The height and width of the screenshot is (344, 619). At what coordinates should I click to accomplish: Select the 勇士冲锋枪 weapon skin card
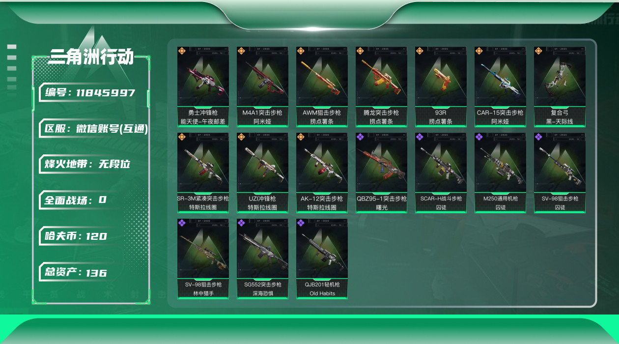coord(203,87)
